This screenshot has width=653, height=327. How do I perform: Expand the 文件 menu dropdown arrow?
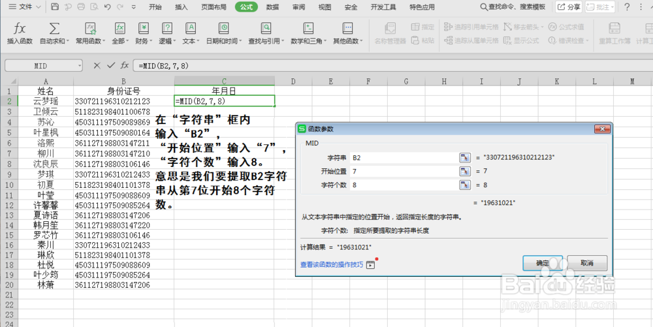pyautogui.click(x=39, y=7)
